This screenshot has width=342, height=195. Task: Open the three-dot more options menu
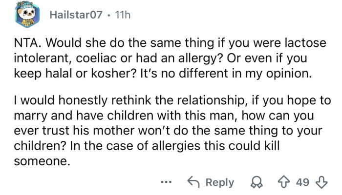(x=168, y=182)
